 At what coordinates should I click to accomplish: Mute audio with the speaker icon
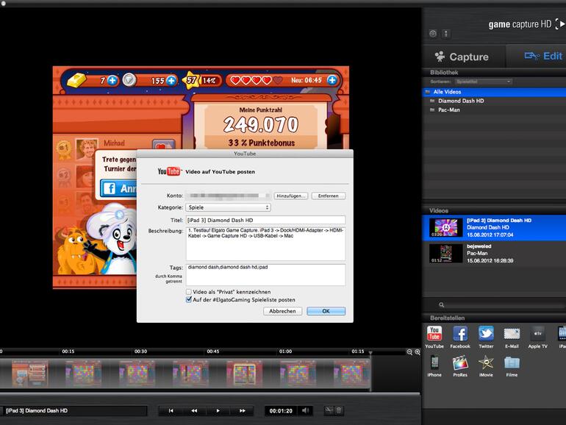point(307,410)
